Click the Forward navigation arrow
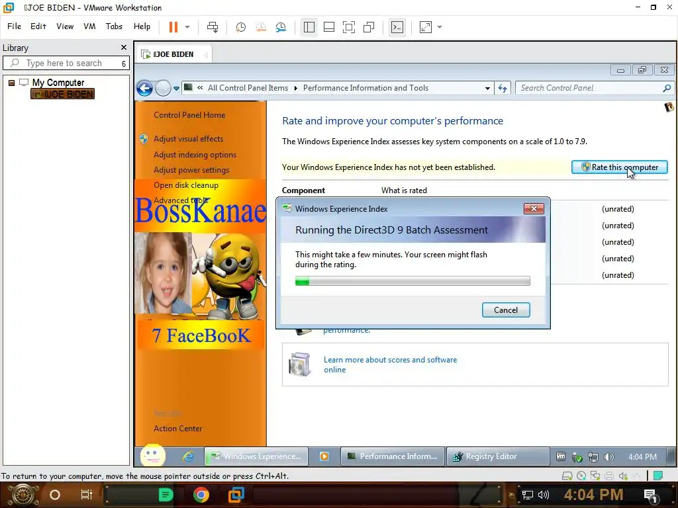This screenshot has height=508, width=678. click(163, 88)
